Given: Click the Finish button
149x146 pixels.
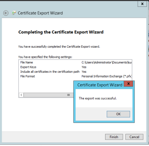Looking at the screenshot, I should 114,137.
